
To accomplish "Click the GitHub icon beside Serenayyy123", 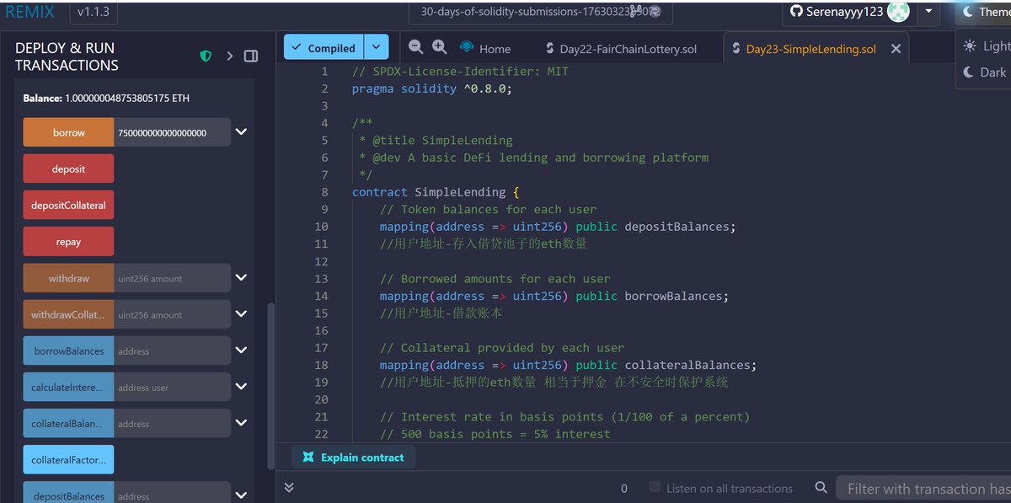I will click(798, 12).
